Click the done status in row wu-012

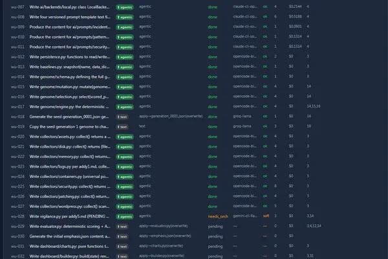coord(212,57)
